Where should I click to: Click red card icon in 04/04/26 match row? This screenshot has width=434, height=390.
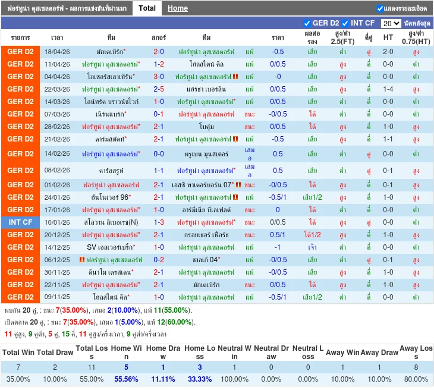(236, 77)
